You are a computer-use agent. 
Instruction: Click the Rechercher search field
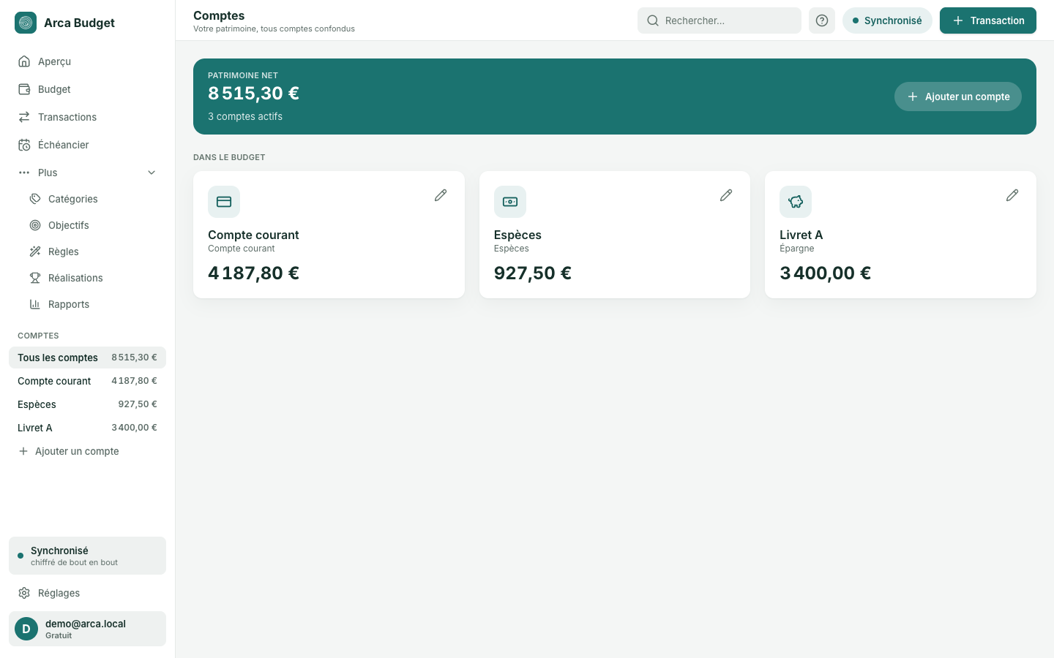720,20
